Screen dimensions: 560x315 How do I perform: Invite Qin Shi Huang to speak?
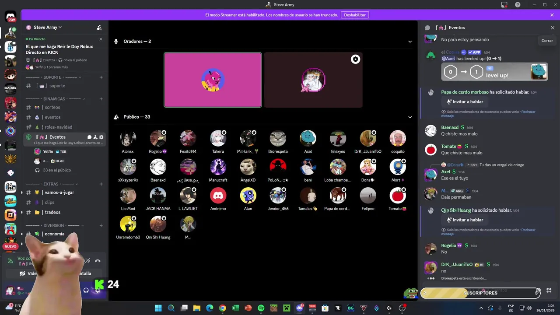point(465,220)
